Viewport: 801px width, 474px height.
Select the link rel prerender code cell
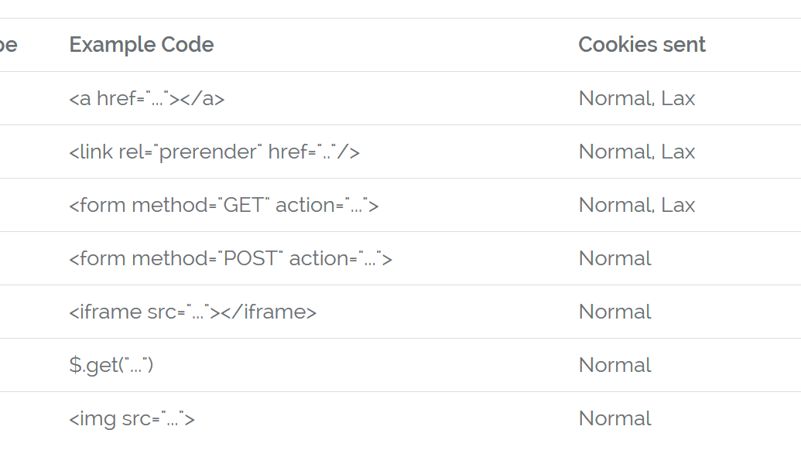tap(214, 152)
